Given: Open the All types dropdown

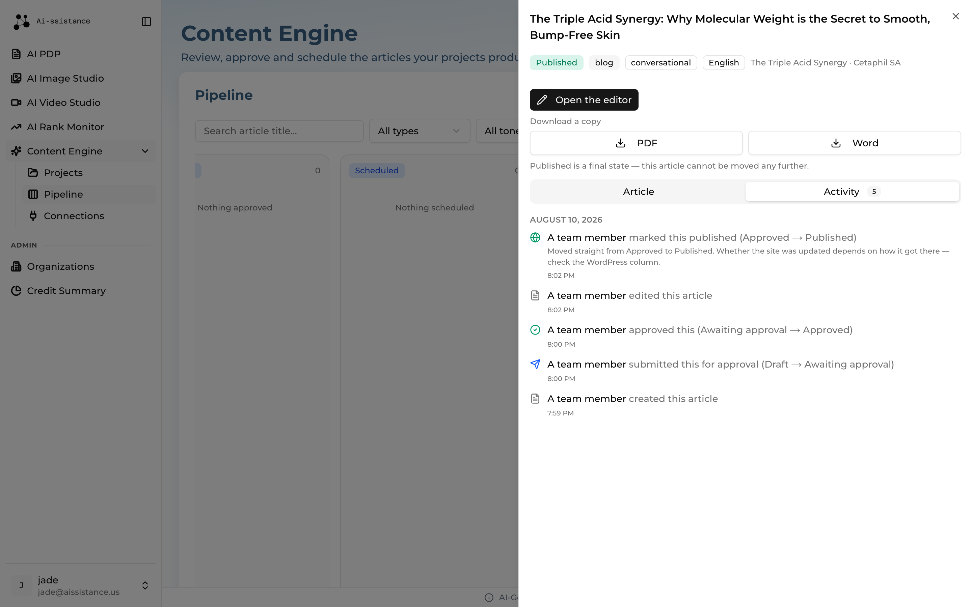Looking at the screenshot, I should pyautogui.click(x=419, y=131).
